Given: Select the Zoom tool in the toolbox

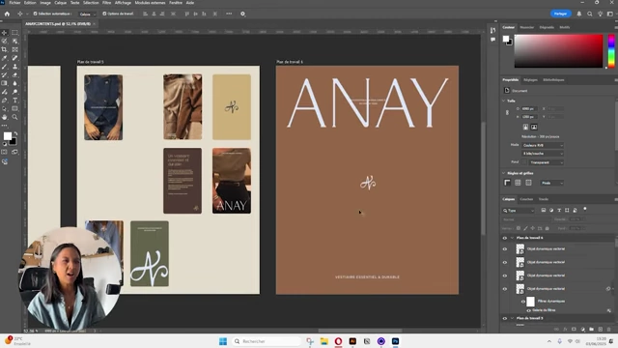Looking at the screenshot, I should (x=15, y=117).
